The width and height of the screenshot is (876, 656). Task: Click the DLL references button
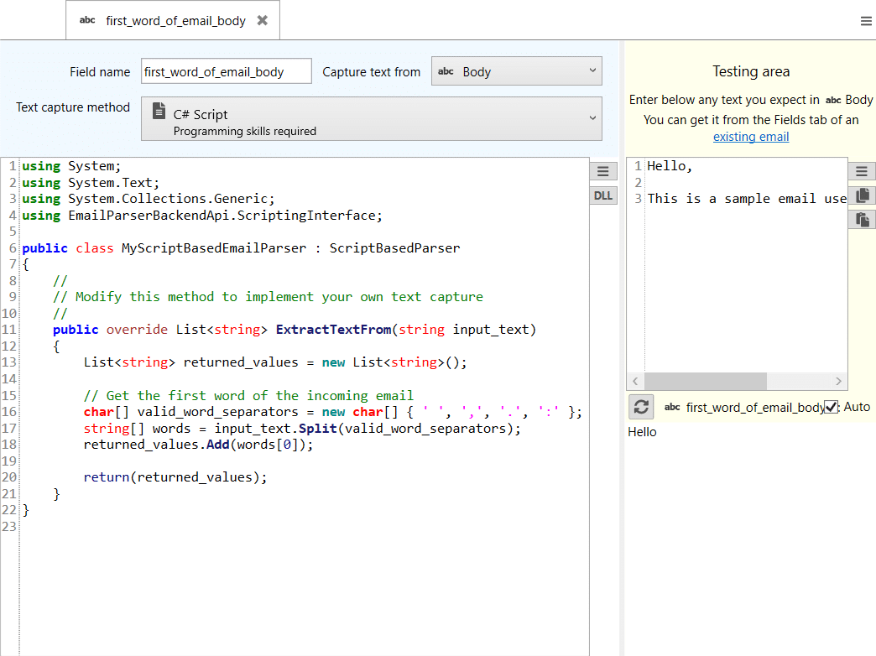602,195
